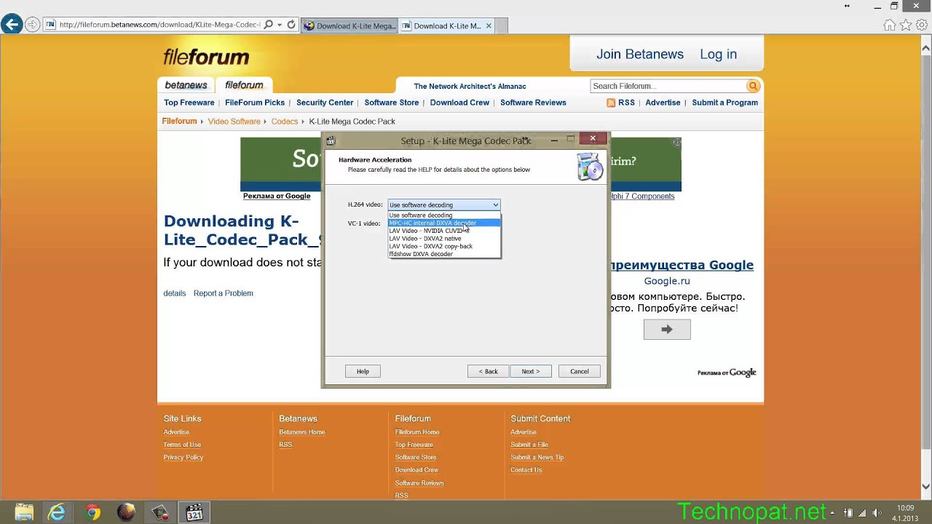
Task: Click the Report a Problem link
Action: pos(224,293)
